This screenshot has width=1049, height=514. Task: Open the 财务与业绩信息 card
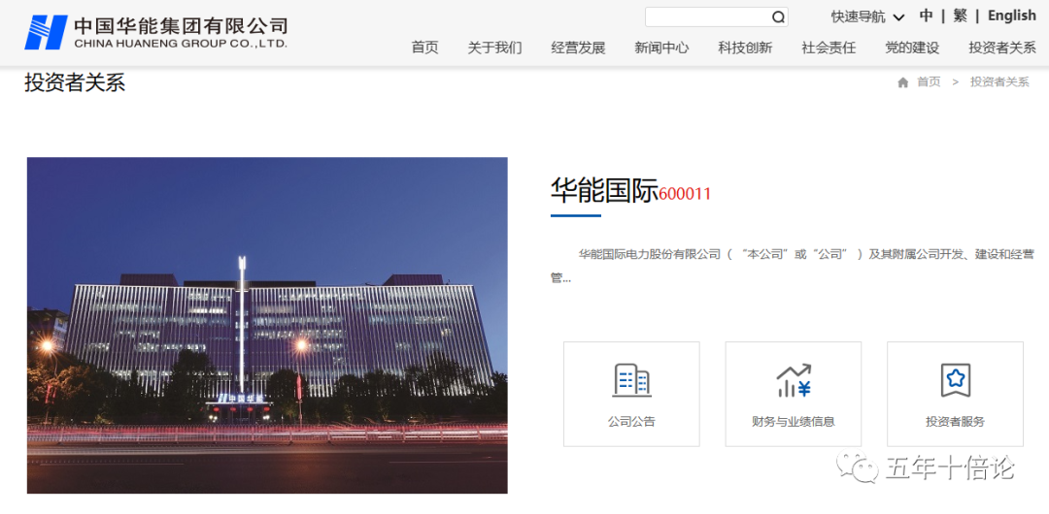794,395
